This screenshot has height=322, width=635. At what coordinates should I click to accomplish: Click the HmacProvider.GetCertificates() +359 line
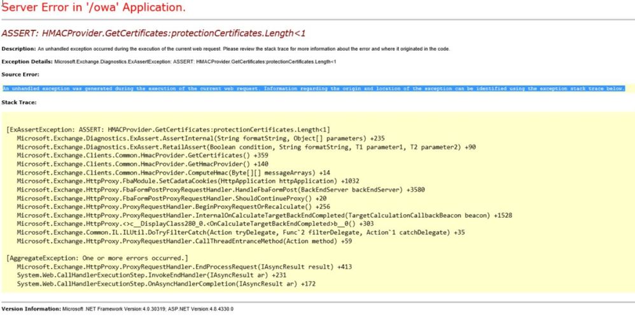143,156
